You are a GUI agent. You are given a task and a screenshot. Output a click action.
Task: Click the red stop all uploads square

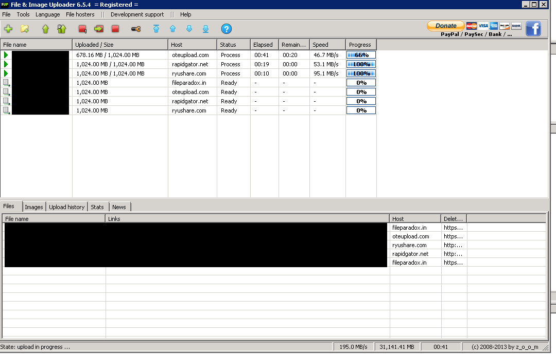(115, 29)
